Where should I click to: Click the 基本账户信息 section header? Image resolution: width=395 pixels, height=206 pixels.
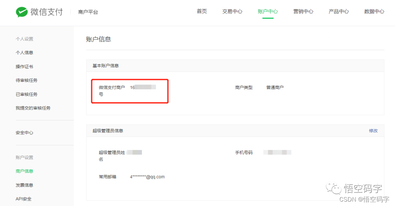click(x=106, y=66)
